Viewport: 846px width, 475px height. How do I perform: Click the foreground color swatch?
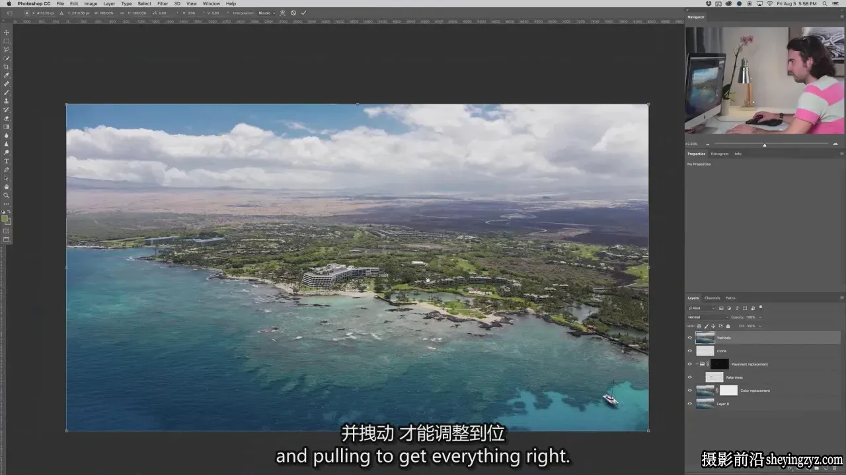(5, 218)
